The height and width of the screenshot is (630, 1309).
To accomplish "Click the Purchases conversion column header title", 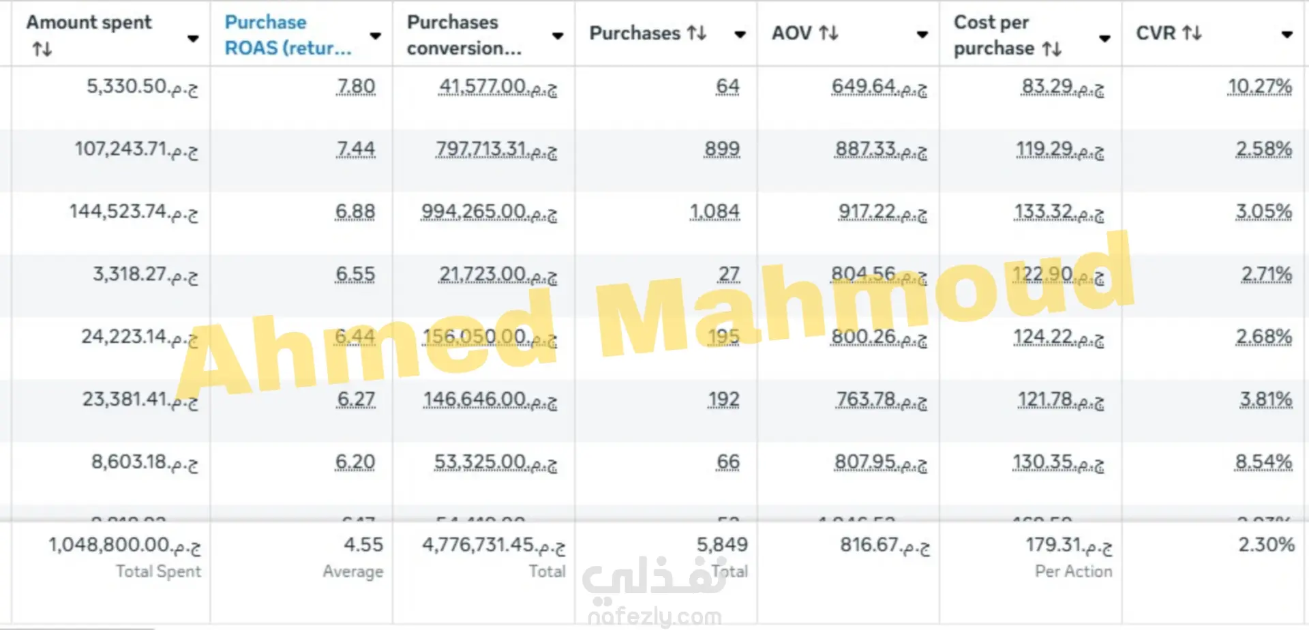I will (464, 35).
